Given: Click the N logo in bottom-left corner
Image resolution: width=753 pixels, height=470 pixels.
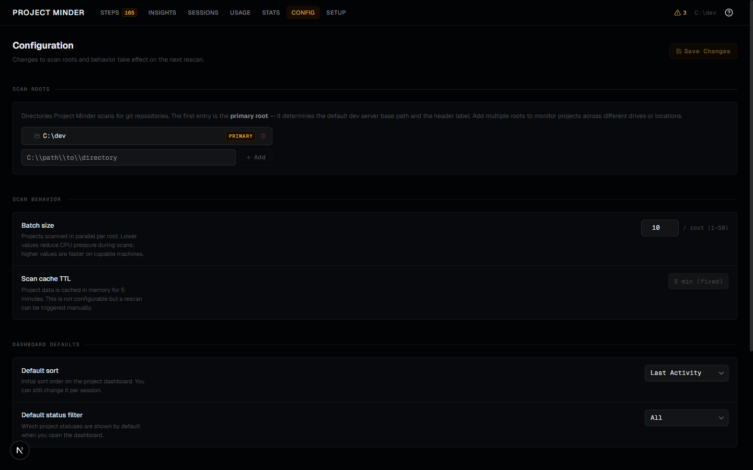Looking at the screenshot, I should (x=19, y=450).
